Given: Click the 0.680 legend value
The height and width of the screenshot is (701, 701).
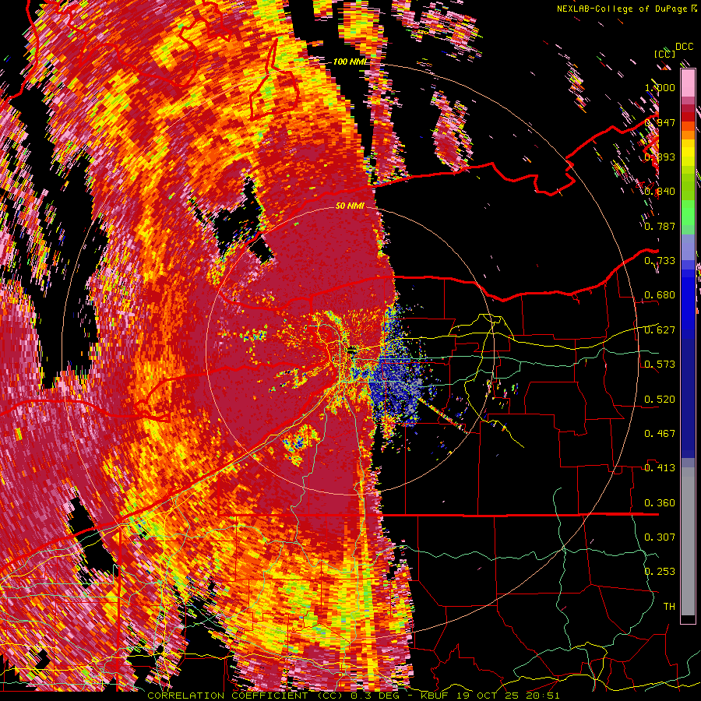Looking at the screenshot, I should coord(660,295).
